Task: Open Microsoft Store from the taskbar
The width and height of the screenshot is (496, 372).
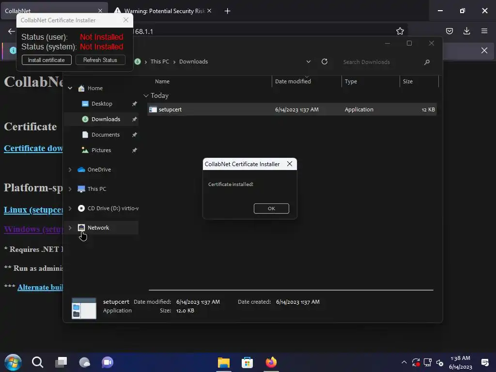Action: pos(247,362)
